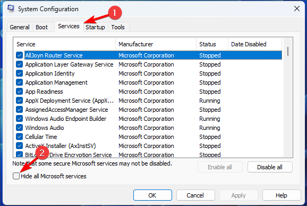
Task: Select the AppX Deployment Service row text
Action: coord(70,101)
